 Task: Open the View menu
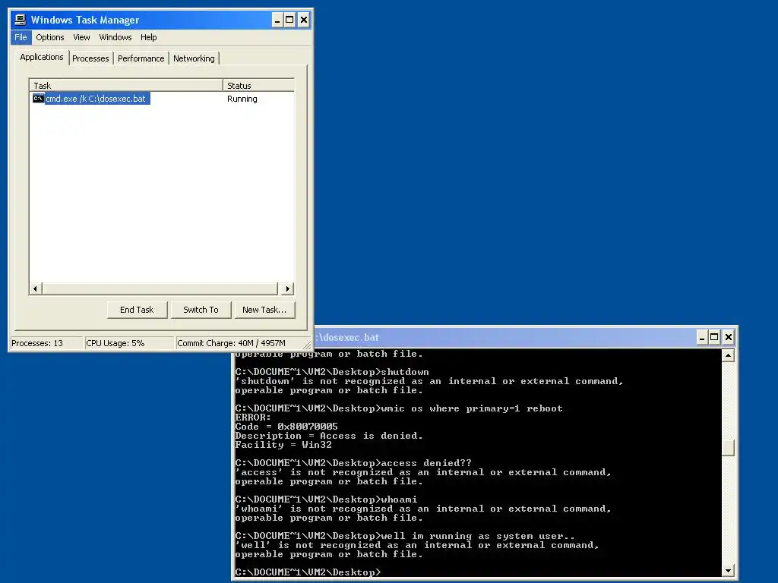[x=81, y=37]
